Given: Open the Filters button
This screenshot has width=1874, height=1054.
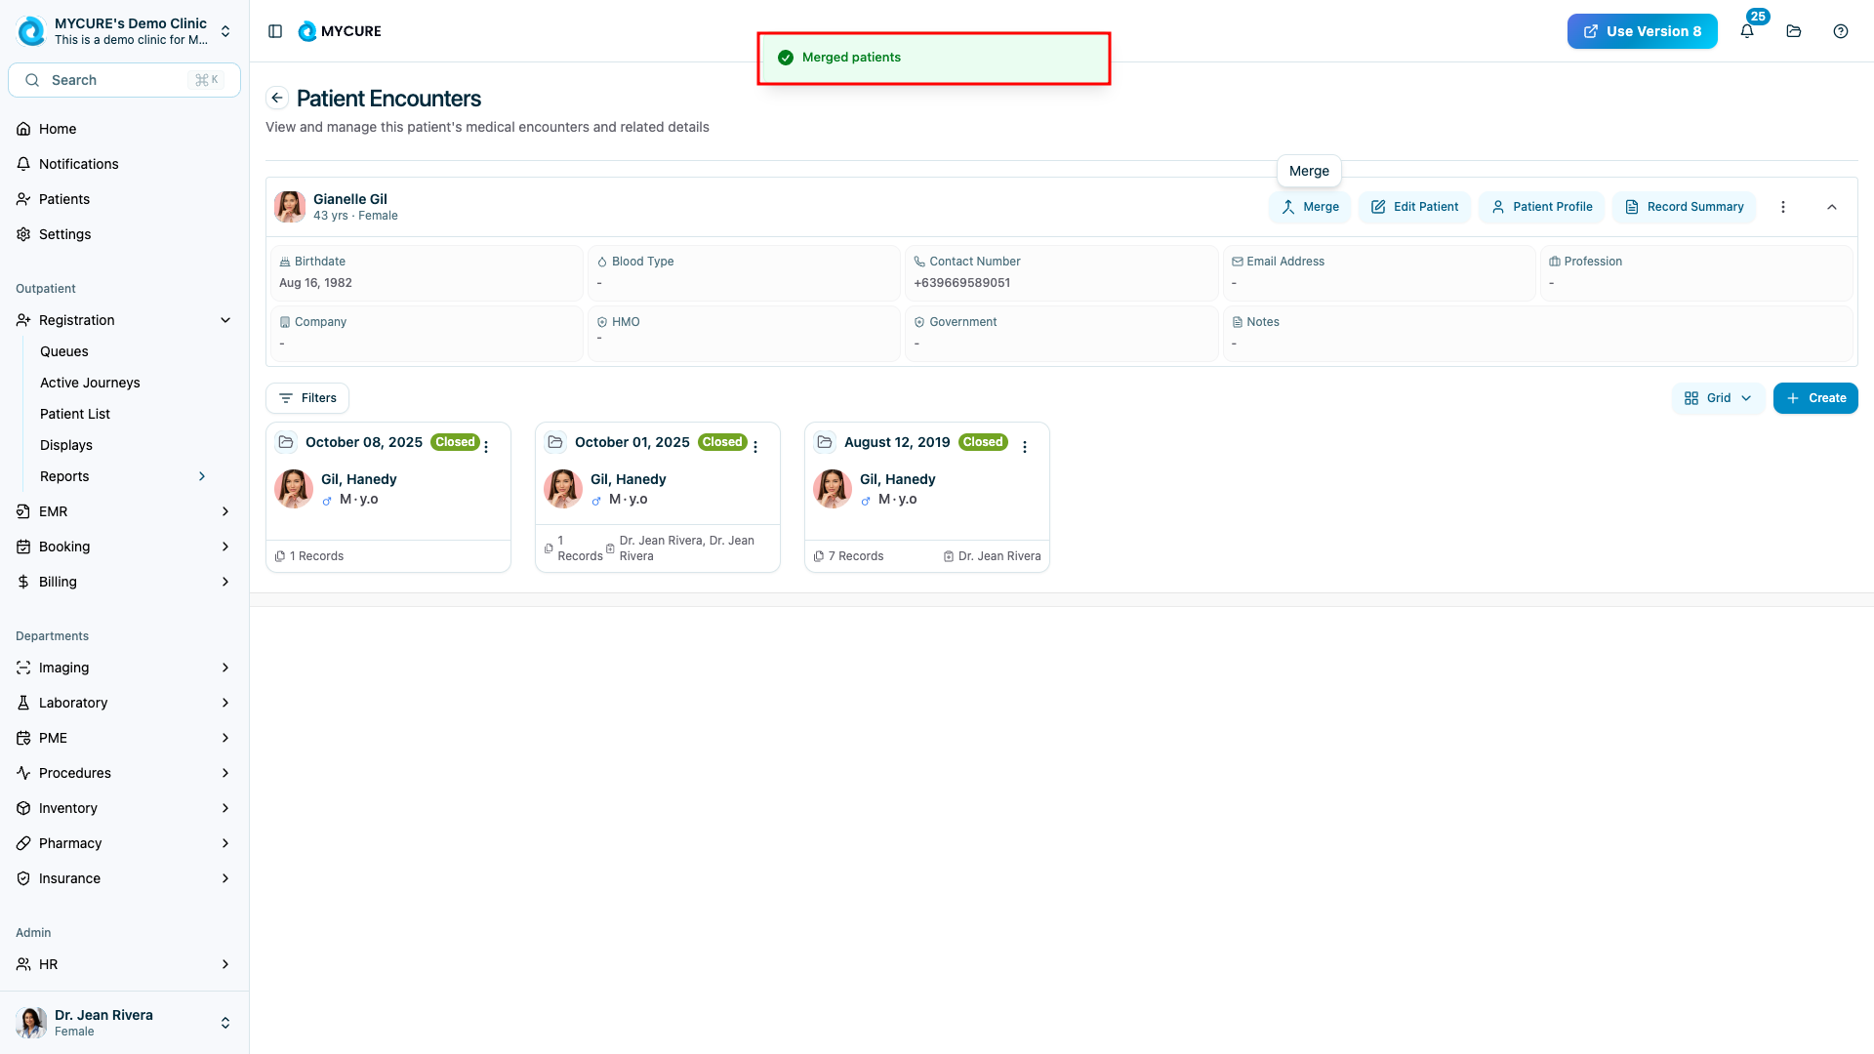Looking at the screenshot, I should click(x=307, y=398).
